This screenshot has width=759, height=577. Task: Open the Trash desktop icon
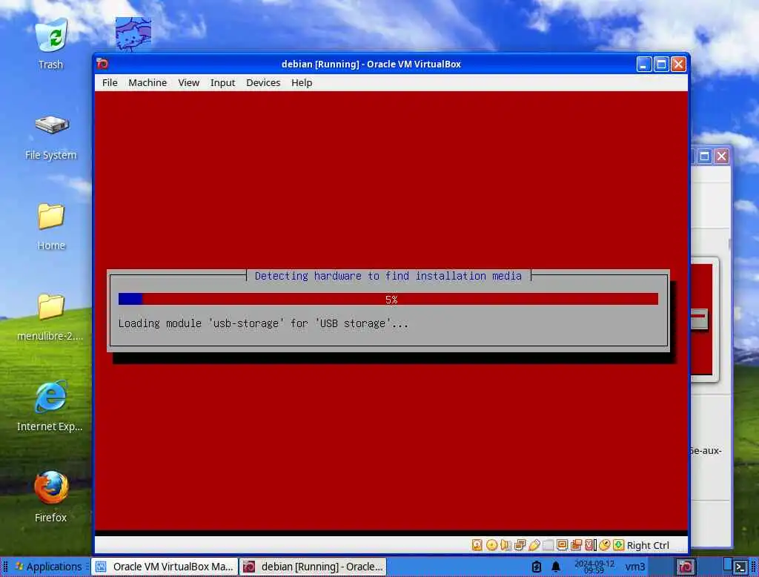[x=51, y=44]
